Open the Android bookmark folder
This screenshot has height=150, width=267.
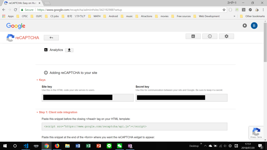111,16
